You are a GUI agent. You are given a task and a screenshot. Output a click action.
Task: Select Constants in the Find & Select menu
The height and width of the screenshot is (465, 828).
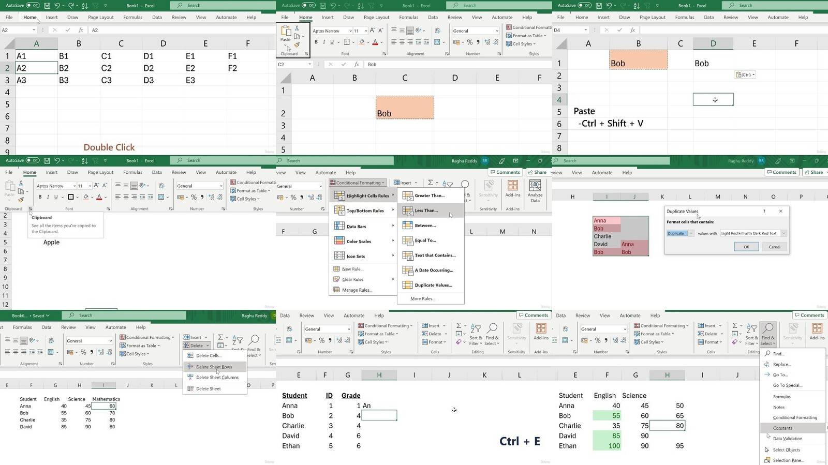point(792,428)
